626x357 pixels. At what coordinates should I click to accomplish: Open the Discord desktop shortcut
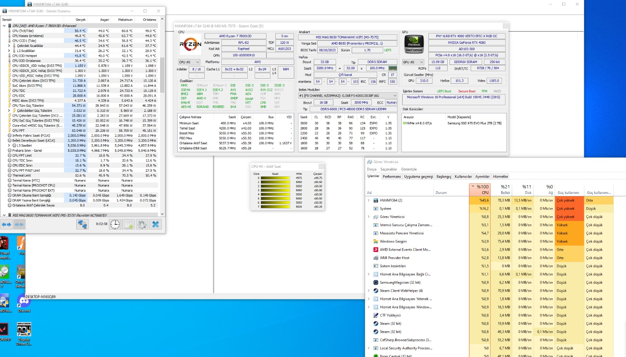point(24,302)
